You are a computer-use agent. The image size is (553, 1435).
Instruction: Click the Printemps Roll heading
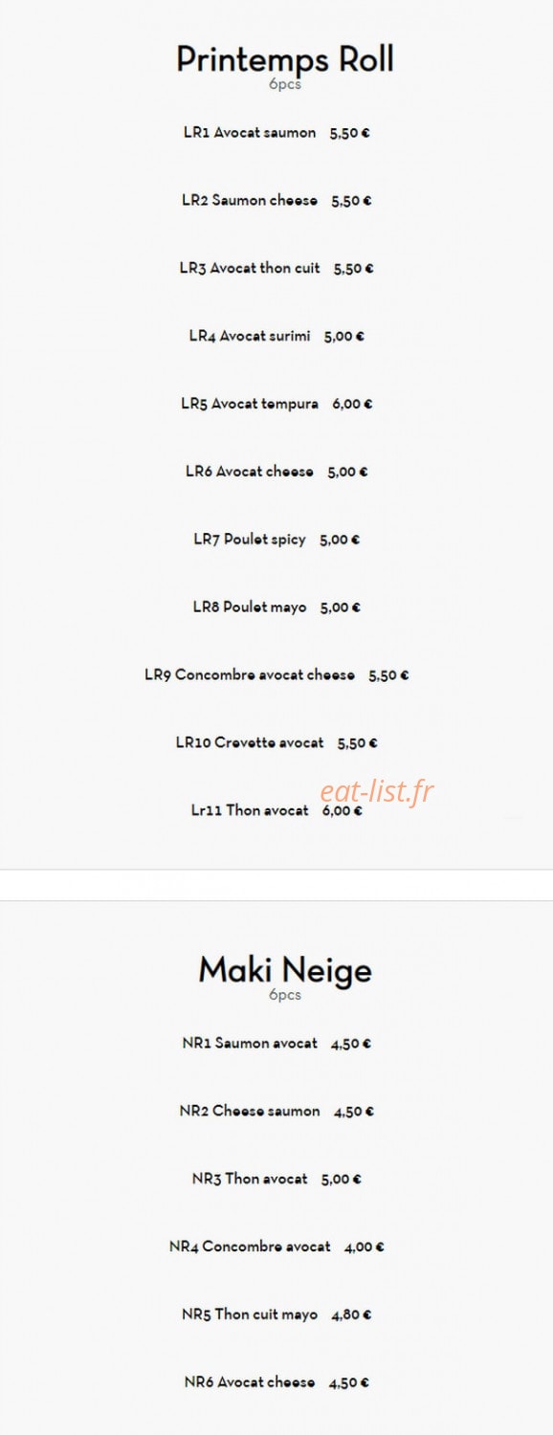pyautogui.click(x=285, y=59)
